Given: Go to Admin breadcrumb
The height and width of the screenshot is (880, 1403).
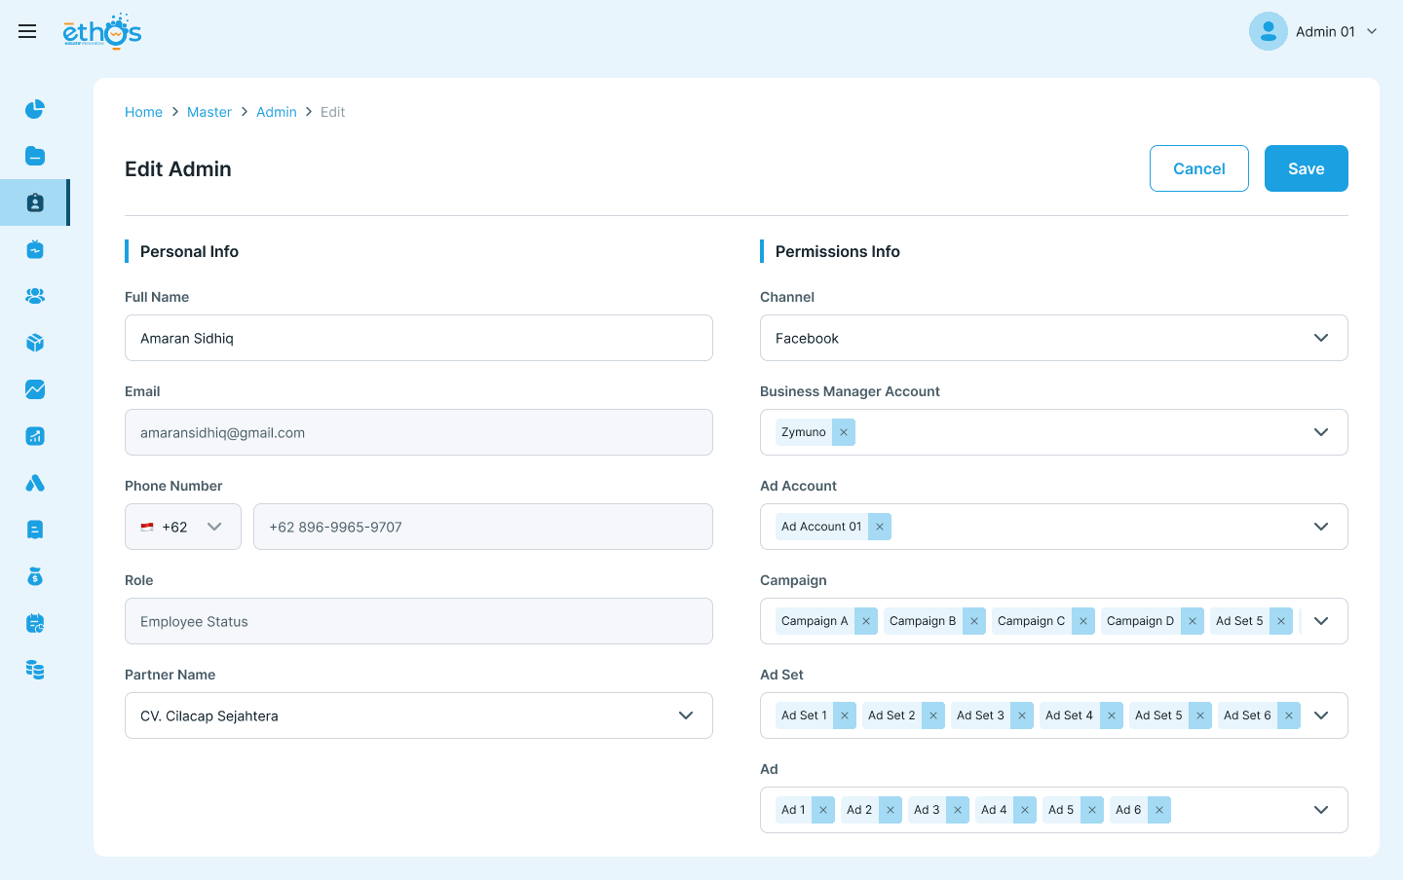Looking at the screenshot, I should [x=277, y=112].
